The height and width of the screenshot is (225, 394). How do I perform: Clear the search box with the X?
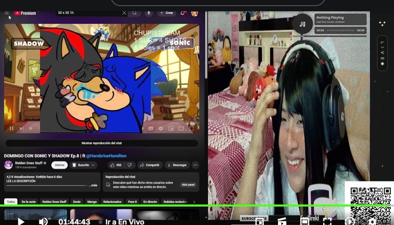(124, 13)
